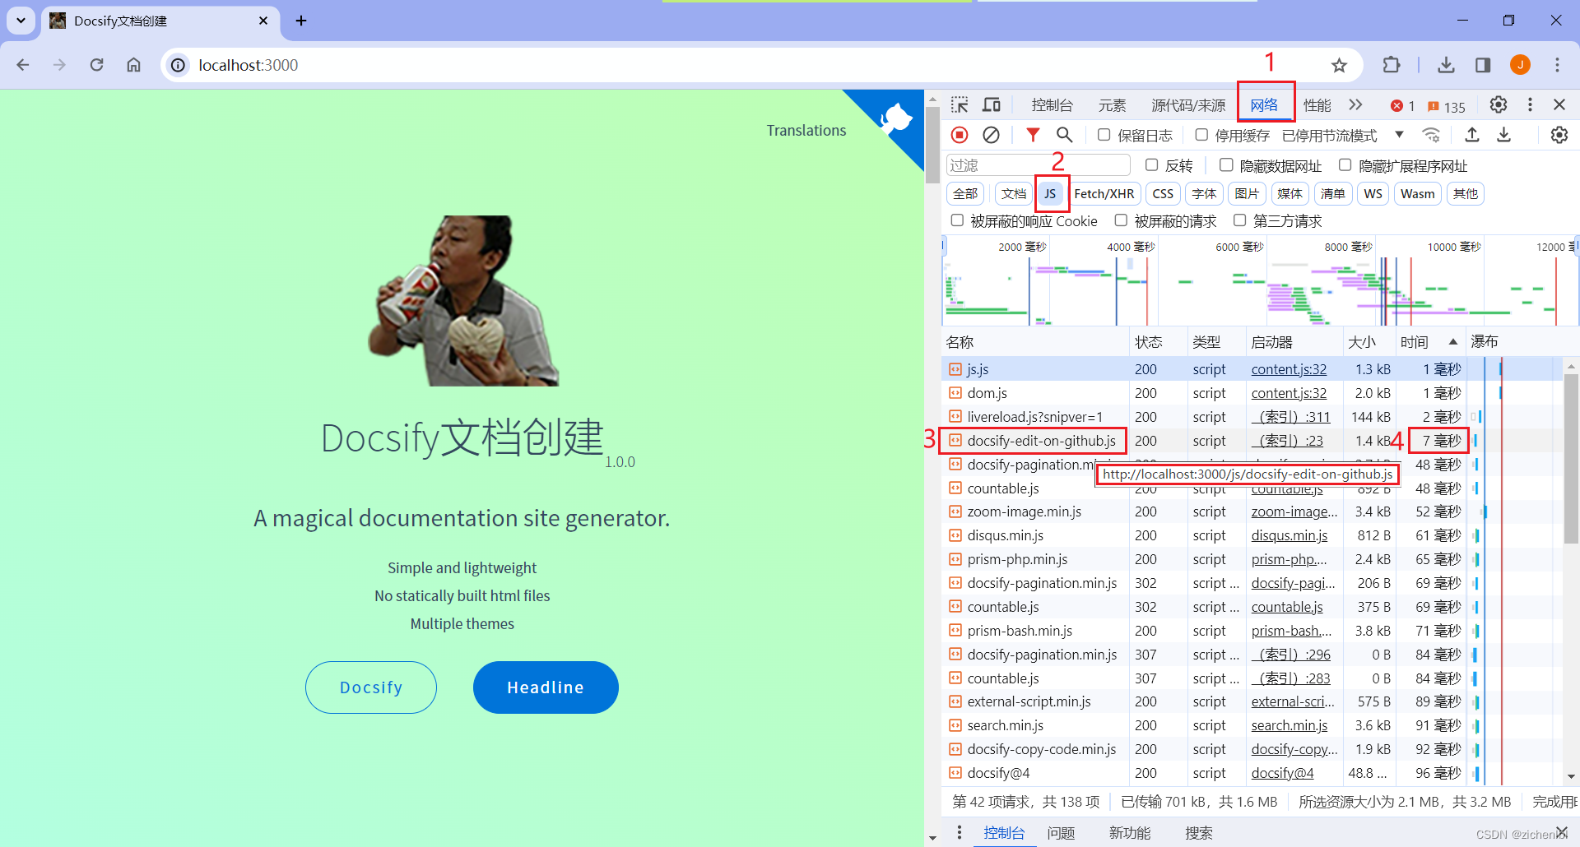
Task: Check the 被屏蔽的请求 checkbox
Action: [x=1121, y=220]
